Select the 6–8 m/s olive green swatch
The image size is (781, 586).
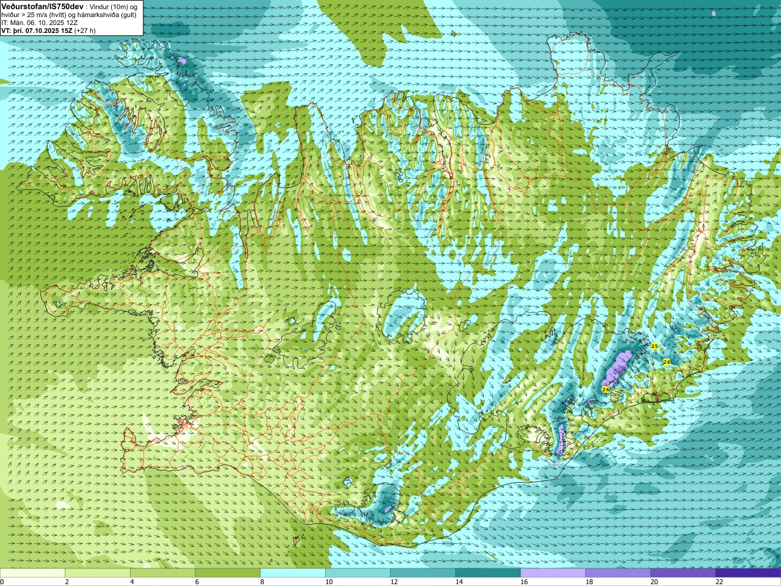[228, 573]
